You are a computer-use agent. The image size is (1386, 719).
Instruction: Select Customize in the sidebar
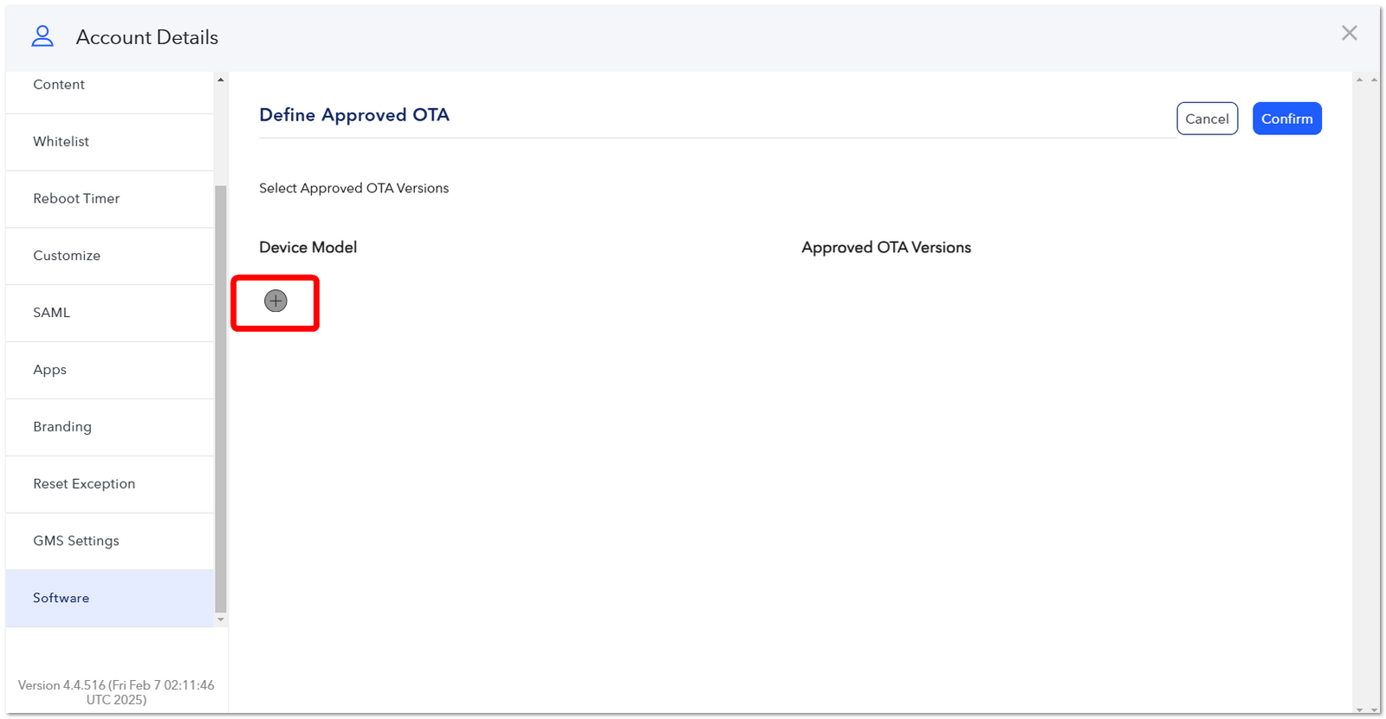(x=109, y=256)
